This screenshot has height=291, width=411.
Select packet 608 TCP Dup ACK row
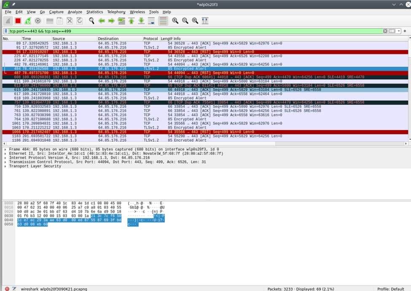tap(205, 77)
